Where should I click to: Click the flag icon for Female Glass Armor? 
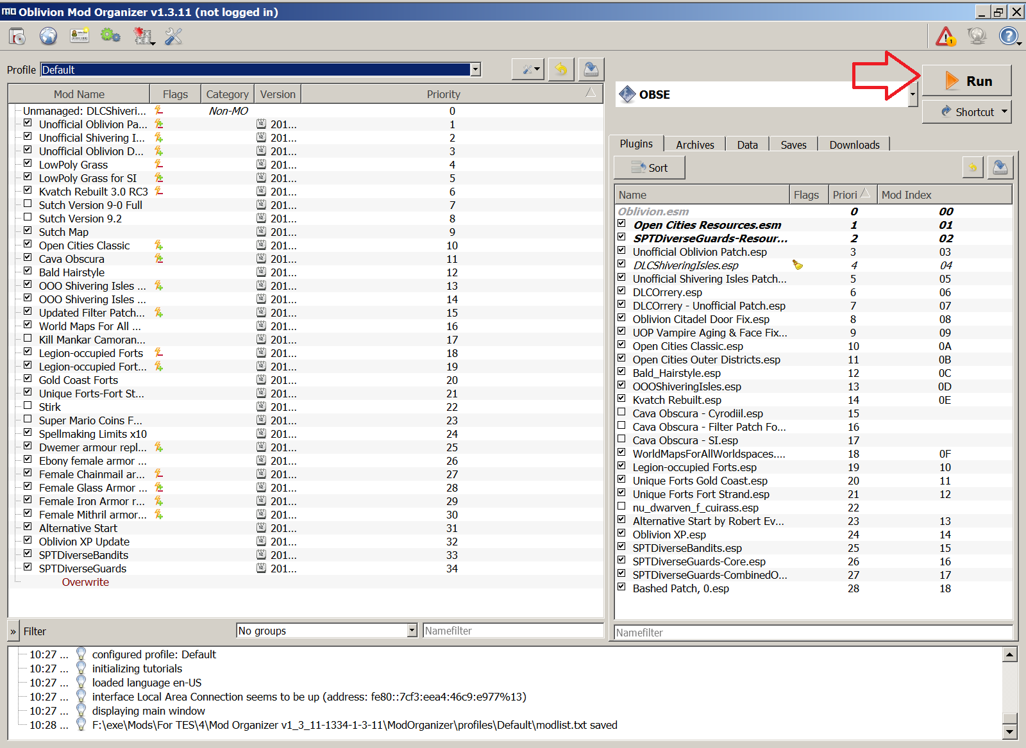[x=158, y=487]
